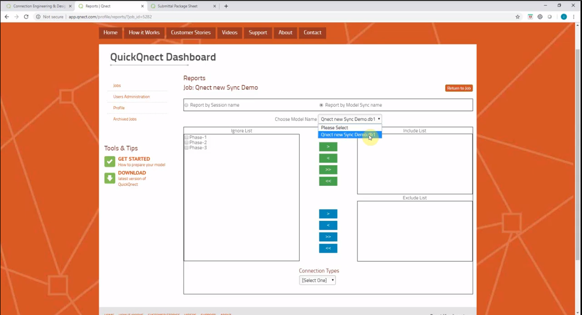Click the browser forward arrow
The height and width of the screenshot is (315, 582).
pos(16,17)
